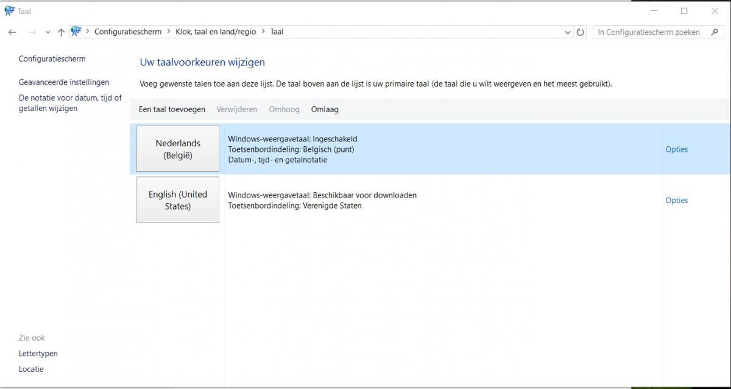Open Opties for Nederlands (België)

pos(677,149)
